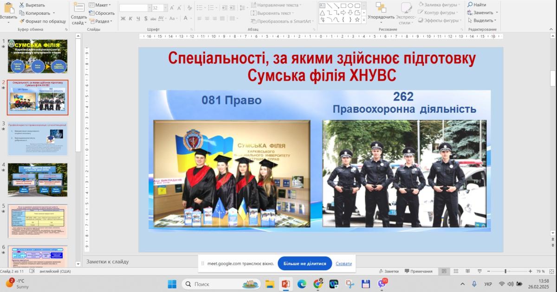Toggle underline Ч formatting
This screenshot has height=292, width=557.
pos(138,19)
